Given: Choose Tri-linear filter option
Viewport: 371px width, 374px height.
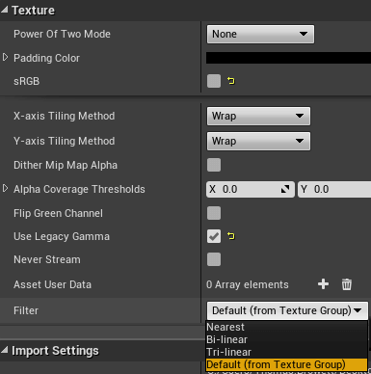Looking at the screenshot, I should tap(286, 352).
